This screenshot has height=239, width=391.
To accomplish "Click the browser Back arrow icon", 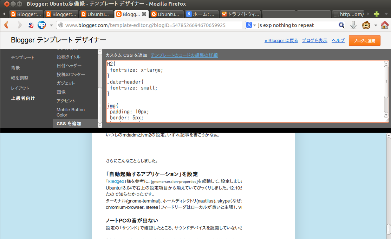I will [x=7, y=25].
